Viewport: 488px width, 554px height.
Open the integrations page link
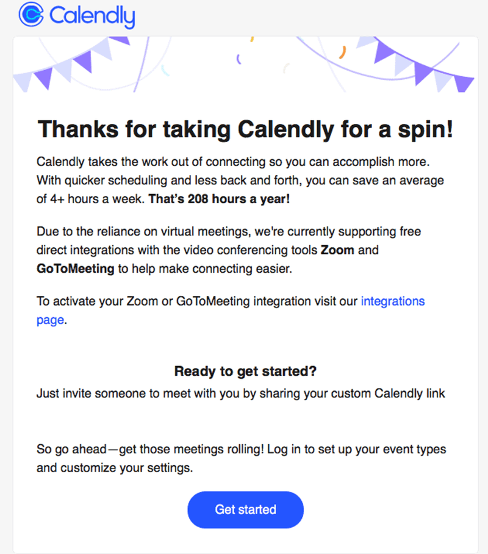click(393, 301)
